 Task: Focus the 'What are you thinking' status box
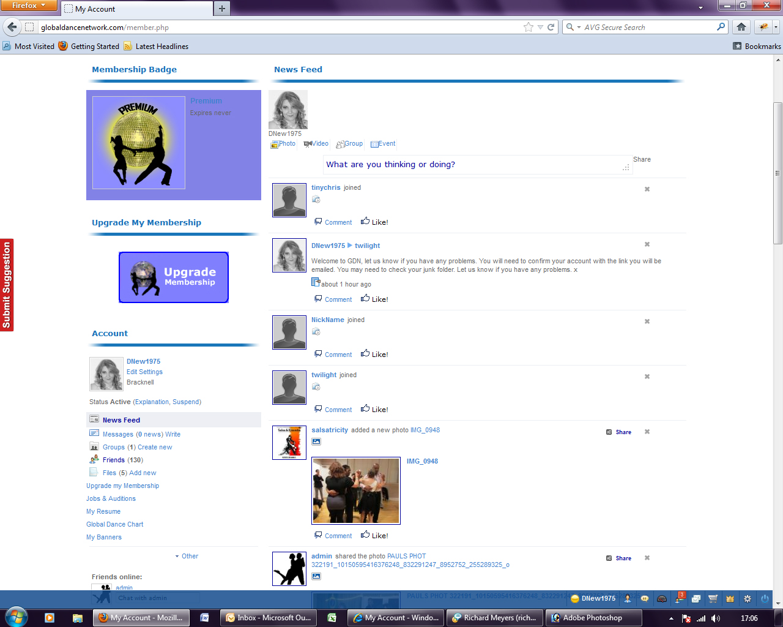(x=477, y=165)
